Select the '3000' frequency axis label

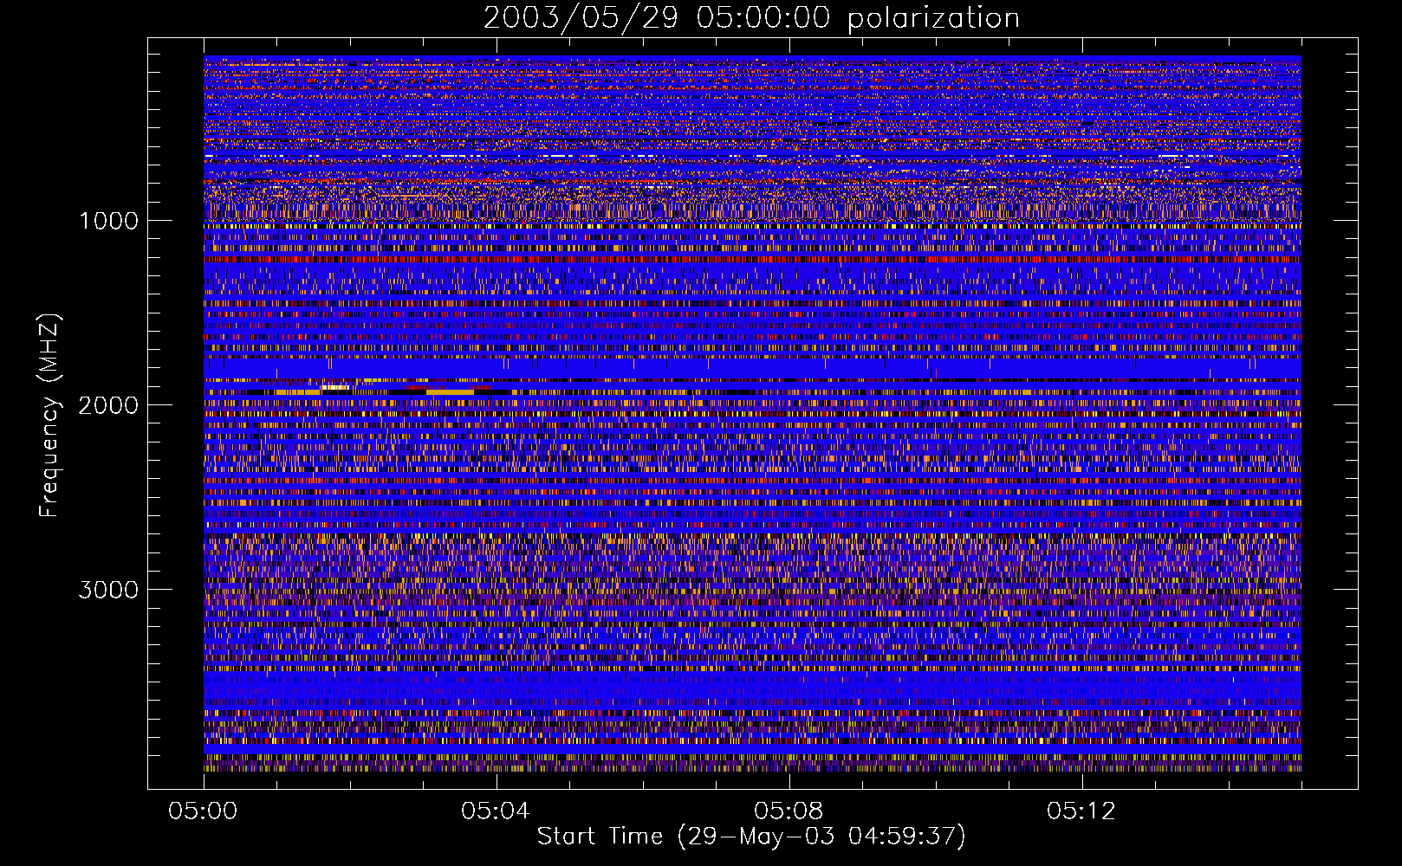click(108, 590)
